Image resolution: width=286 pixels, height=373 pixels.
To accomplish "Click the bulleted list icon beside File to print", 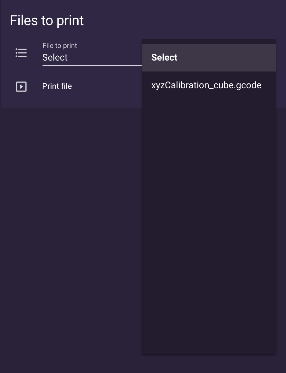I will tap(21, 53).
